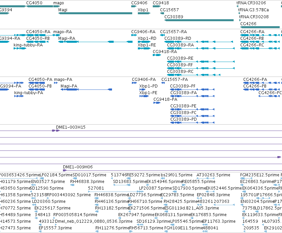282x233 pixels.
Task: Select the Xbp1-RD transcript label
Action: coord(147,38)
